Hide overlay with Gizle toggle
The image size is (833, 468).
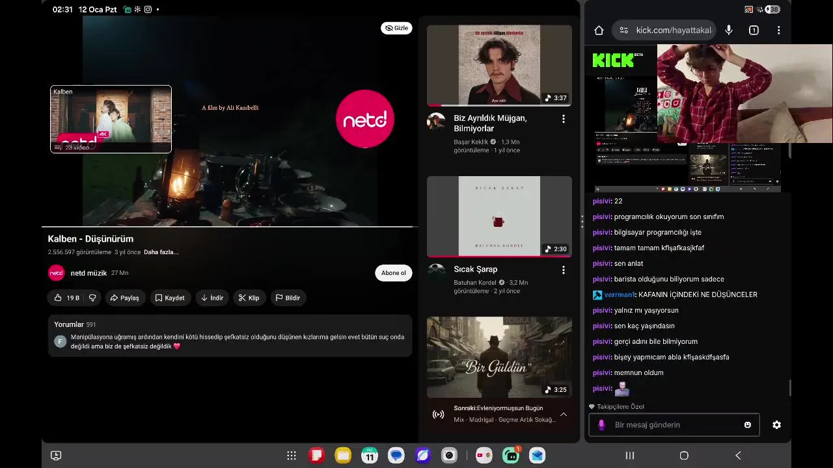tap(396, 28)
